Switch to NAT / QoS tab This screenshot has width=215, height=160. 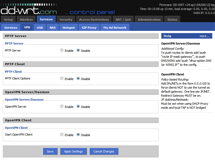point(123,19)
